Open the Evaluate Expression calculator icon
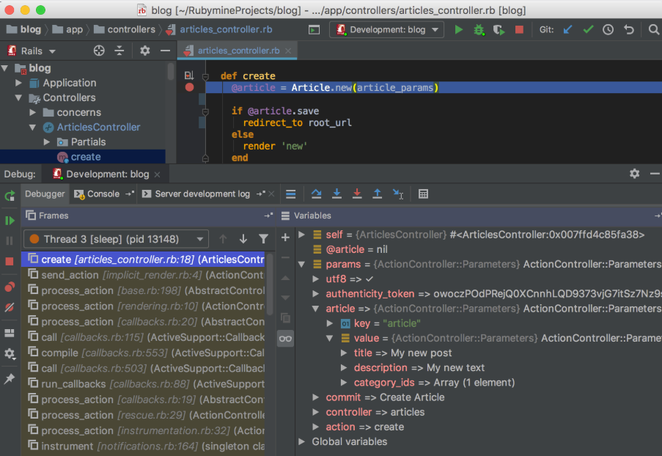 point(423,194)
